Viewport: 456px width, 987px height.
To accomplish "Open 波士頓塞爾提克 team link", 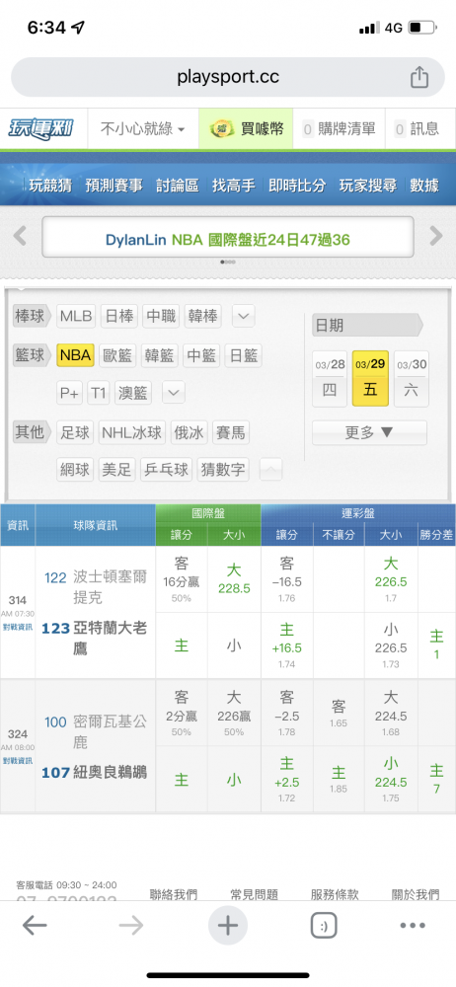I will tap(110, 586).
